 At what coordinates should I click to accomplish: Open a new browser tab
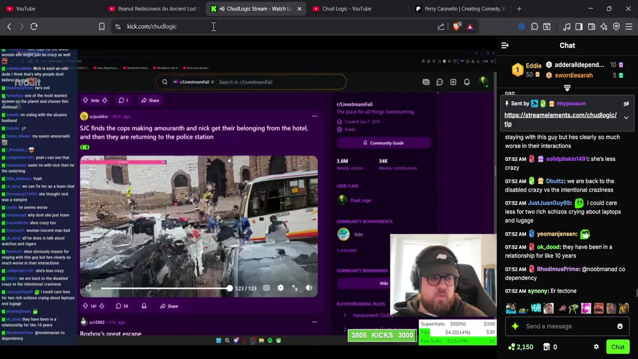tap(519, 8)
